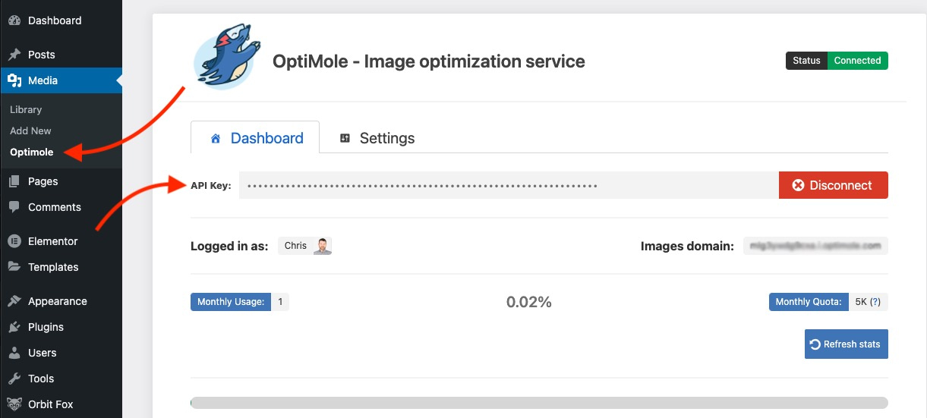This screenshot has width=927, height=418.
Task: Click the Comments speech bubble icon
Action: click(14, 207)
